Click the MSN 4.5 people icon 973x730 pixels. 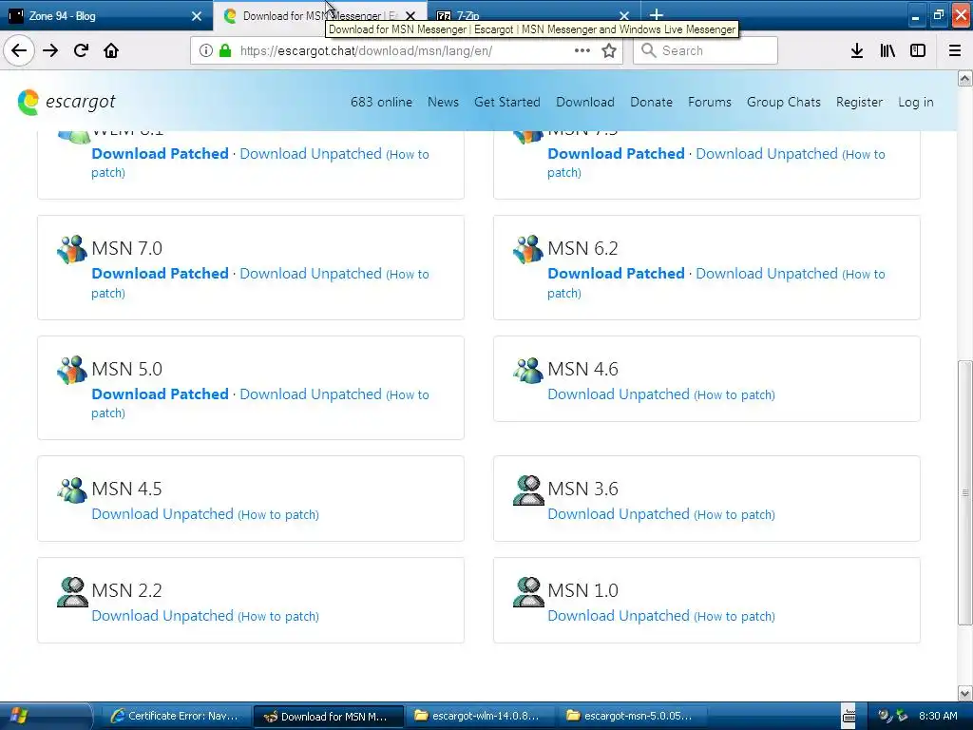coord(72,490)
